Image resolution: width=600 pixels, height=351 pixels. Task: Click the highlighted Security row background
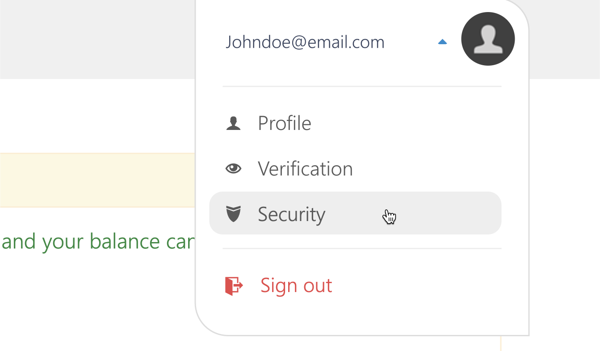355,213
